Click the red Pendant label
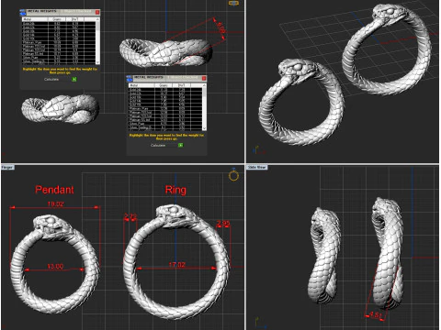 tap(54, 190)
